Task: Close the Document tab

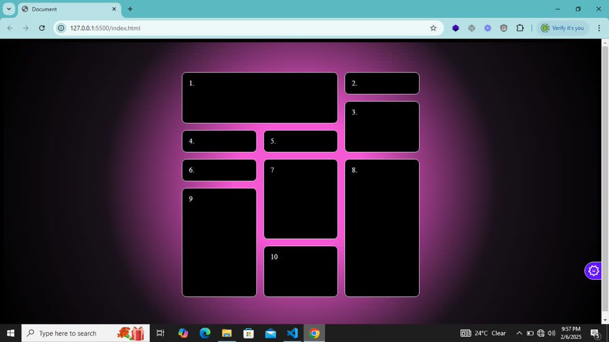Action: click(114, 9)
